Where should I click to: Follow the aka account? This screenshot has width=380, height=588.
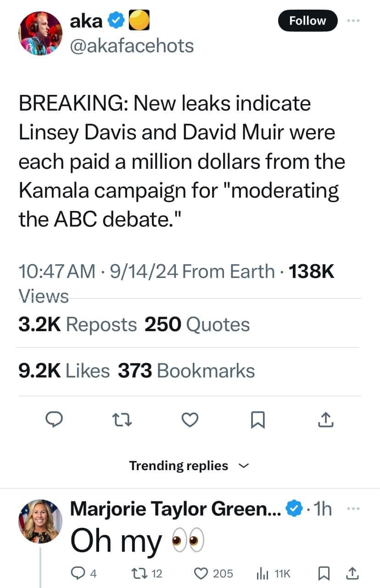307,21
